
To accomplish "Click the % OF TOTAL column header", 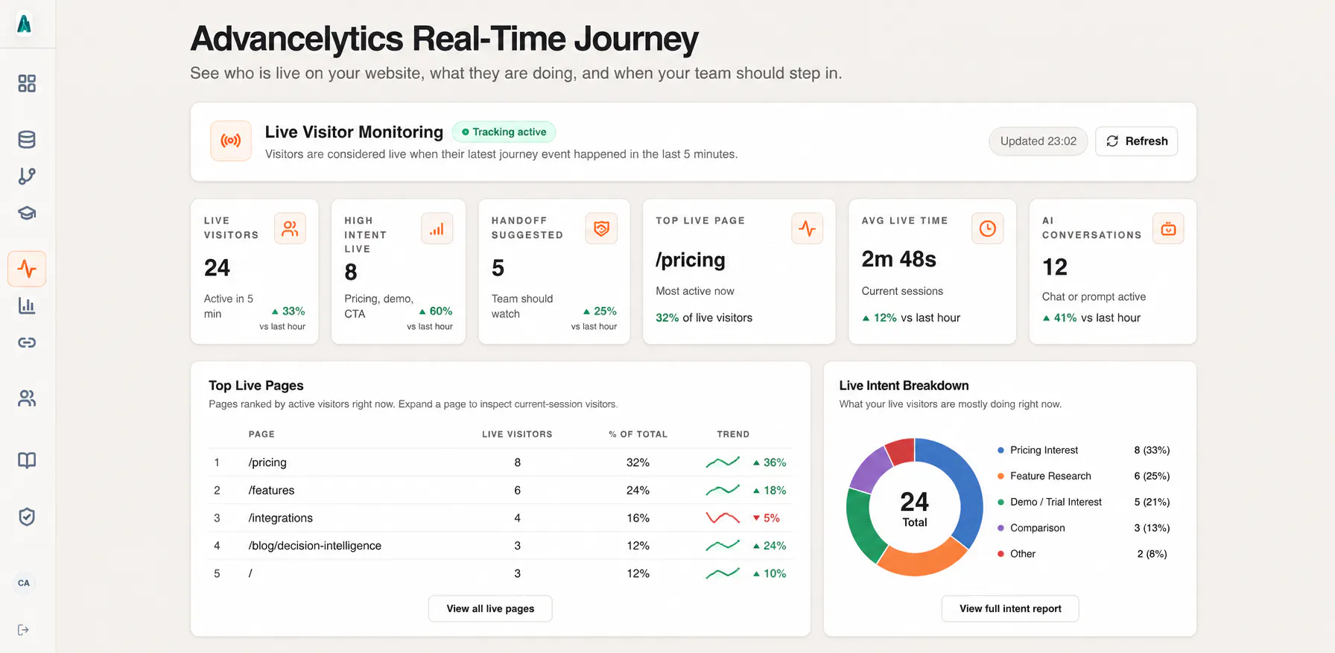I will (x=638, y=434).
